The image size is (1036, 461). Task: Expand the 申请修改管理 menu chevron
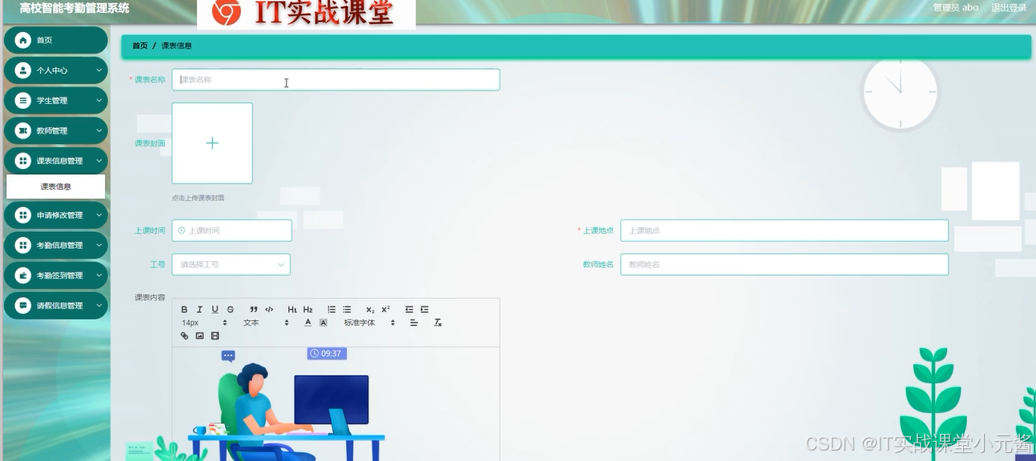(99, 215)
